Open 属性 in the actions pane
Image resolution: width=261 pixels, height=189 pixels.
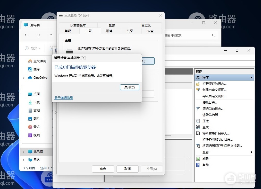point(206,121)
